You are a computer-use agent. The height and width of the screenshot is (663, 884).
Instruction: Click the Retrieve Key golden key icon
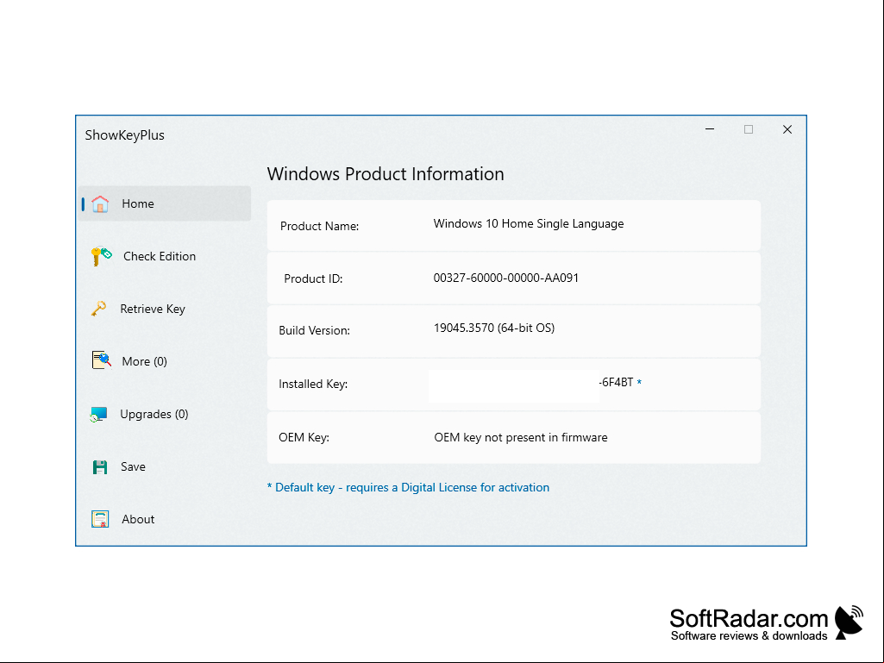(98, 309)
